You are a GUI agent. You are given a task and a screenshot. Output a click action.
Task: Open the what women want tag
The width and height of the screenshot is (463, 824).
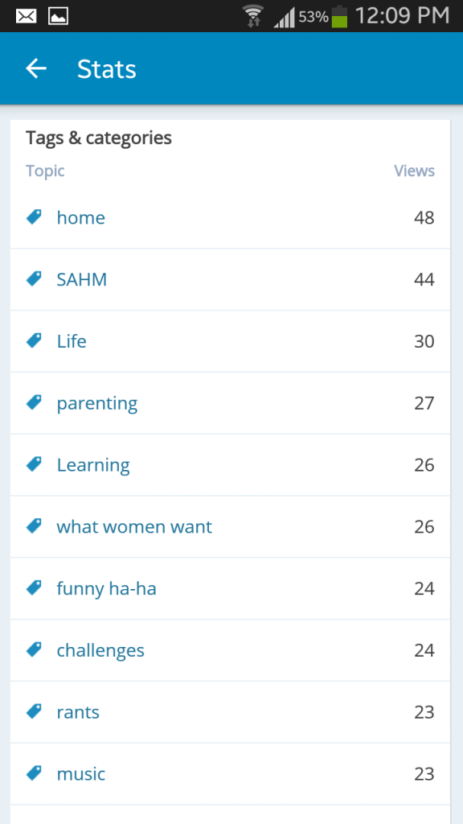point(133,526)
